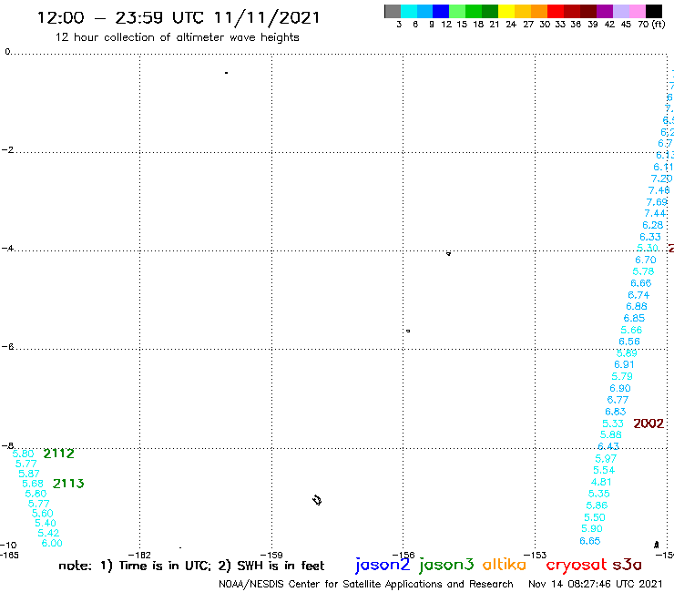Click the small island outline near -158 longitude
The width and height of the screenshot is (674, 592).
click(317, 500)
